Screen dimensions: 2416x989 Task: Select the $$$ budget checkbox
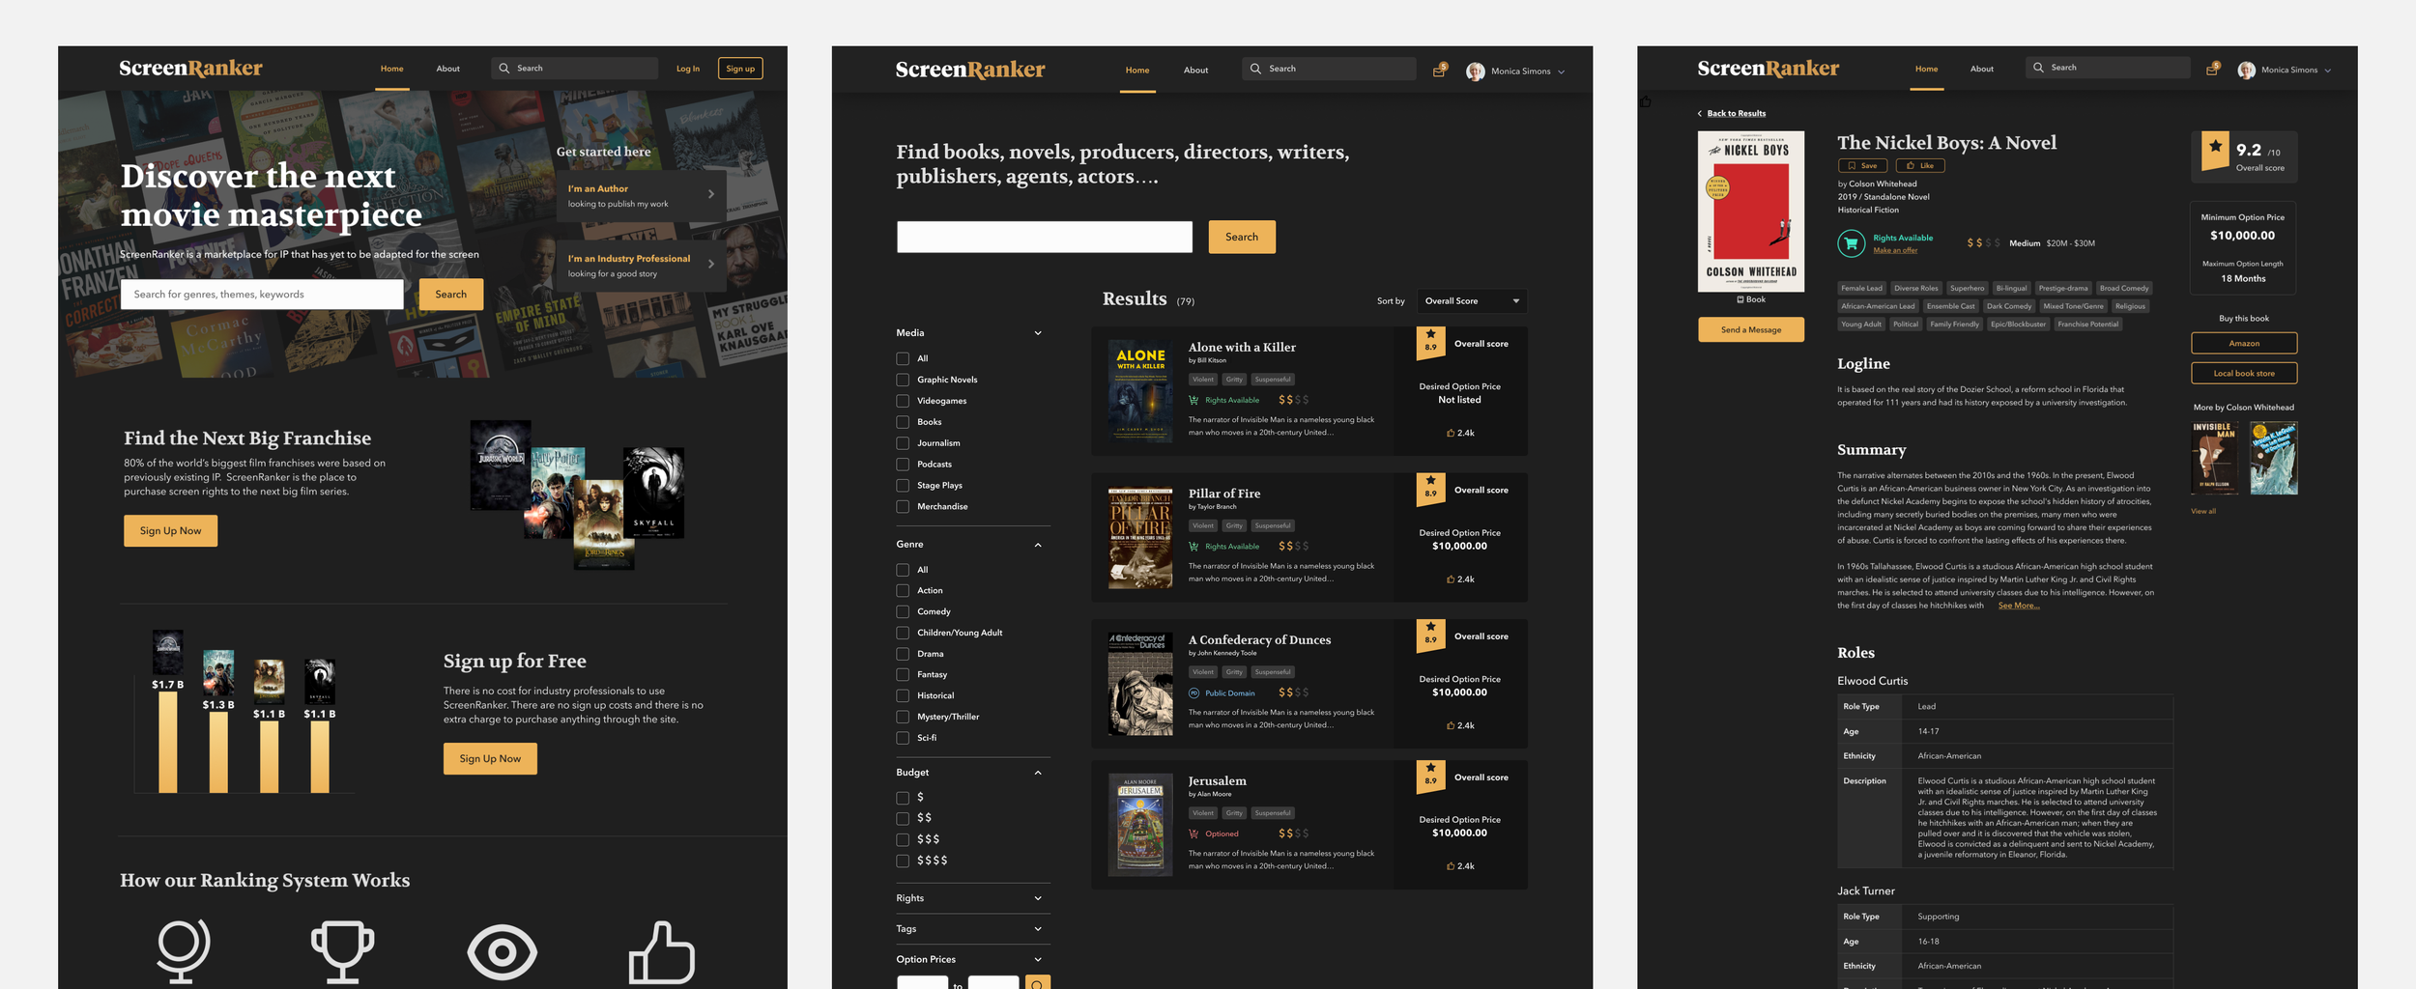click(x=903, y=839)
